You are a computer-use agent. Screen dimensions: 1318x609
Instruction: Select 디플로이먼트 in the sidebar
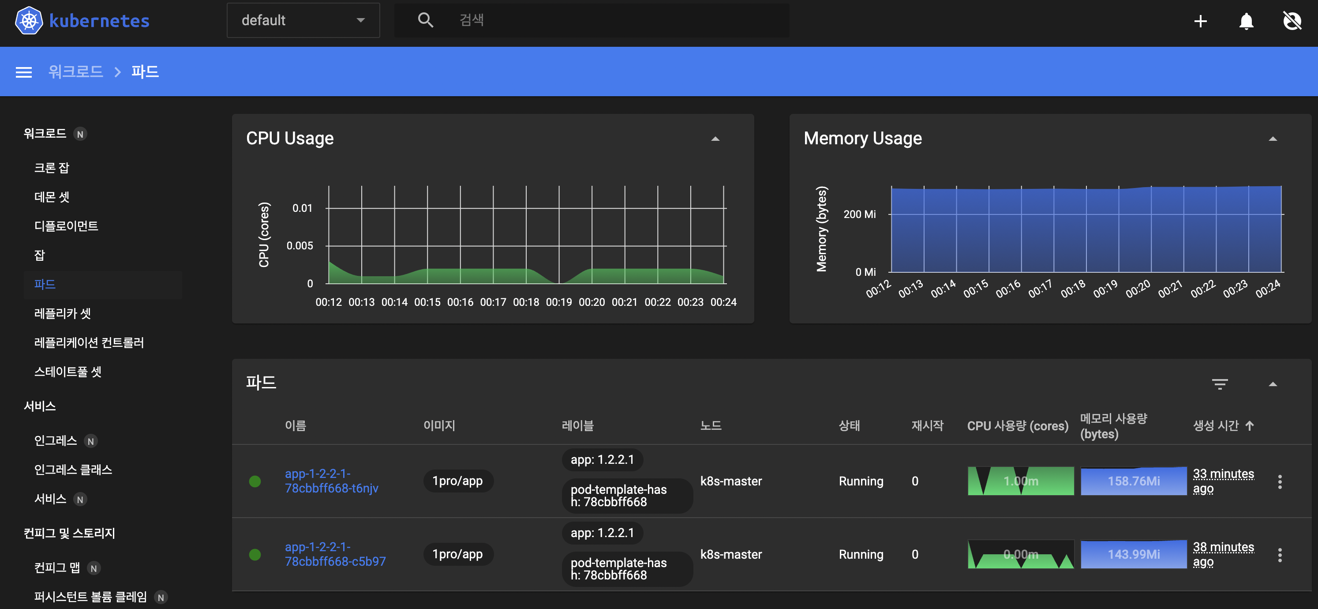pyautogui.click(x=66, y=226)
